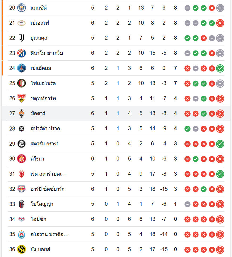The width and height of the screenshot is (232, 257).
Task: Open the ไลป์ซิก team link
Action: click(39, 219)
